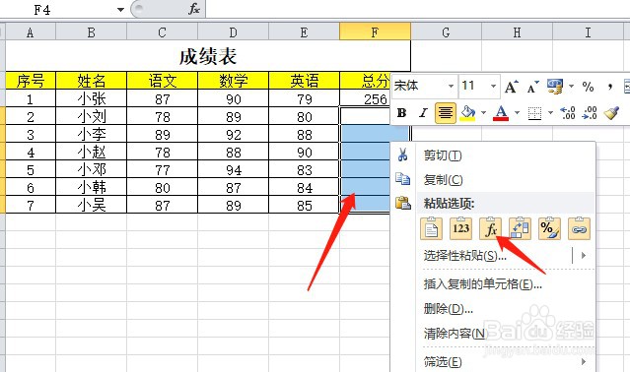This screenshot has width=630, height=372.
Task: Open the borders dropdown arrow
Action: coord(551,113)
